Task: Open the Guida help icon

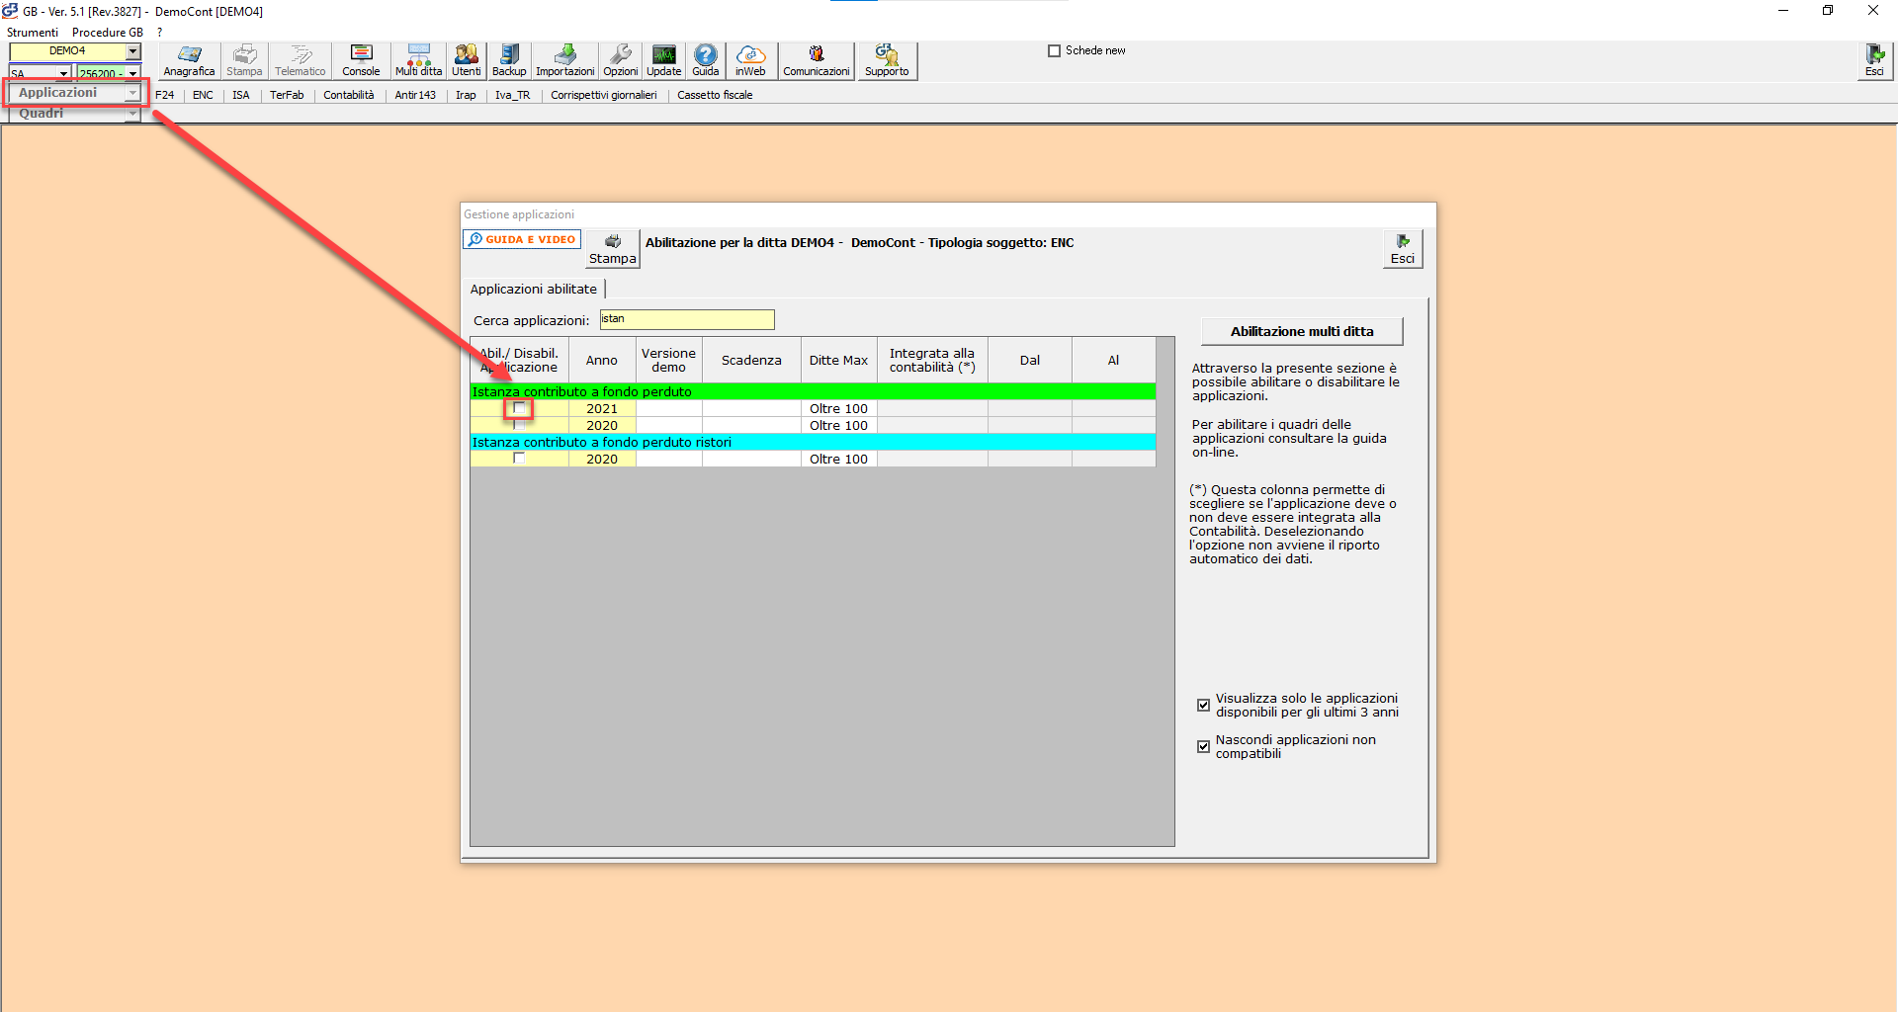Action: point(706,60)
